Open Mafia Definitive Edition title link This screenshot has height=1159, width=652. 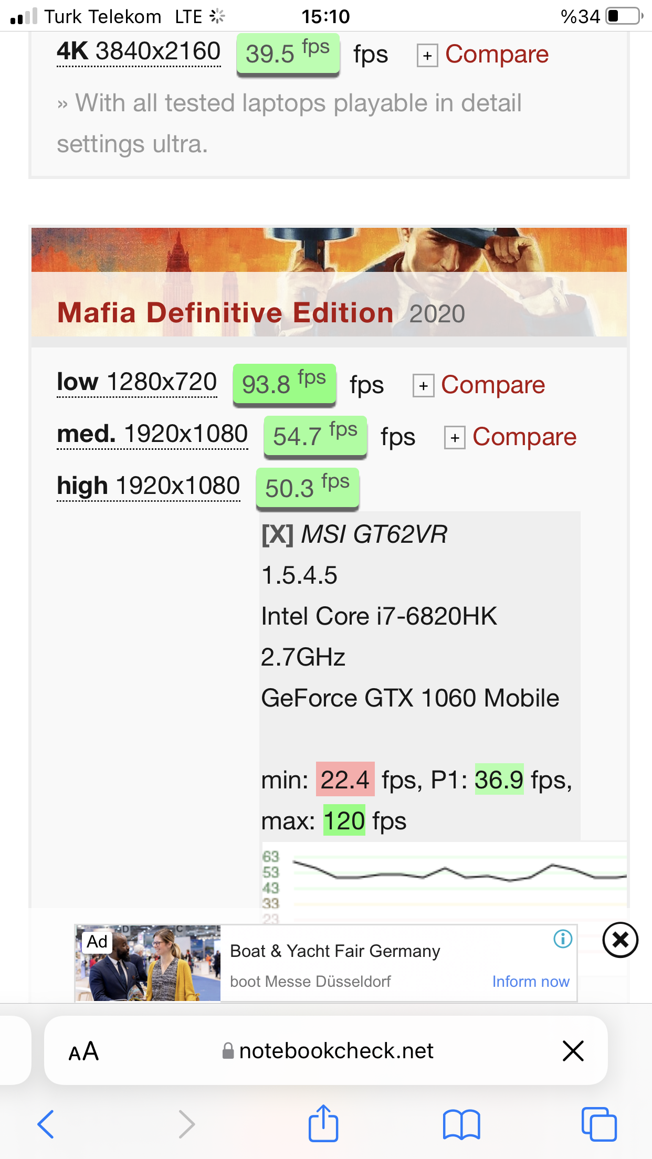pyautogui.click(x=225, y=313)
